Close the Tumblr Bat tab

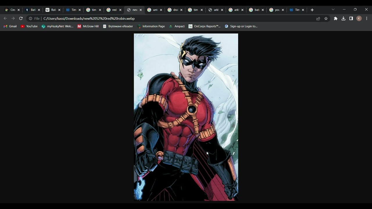(39, 10)
